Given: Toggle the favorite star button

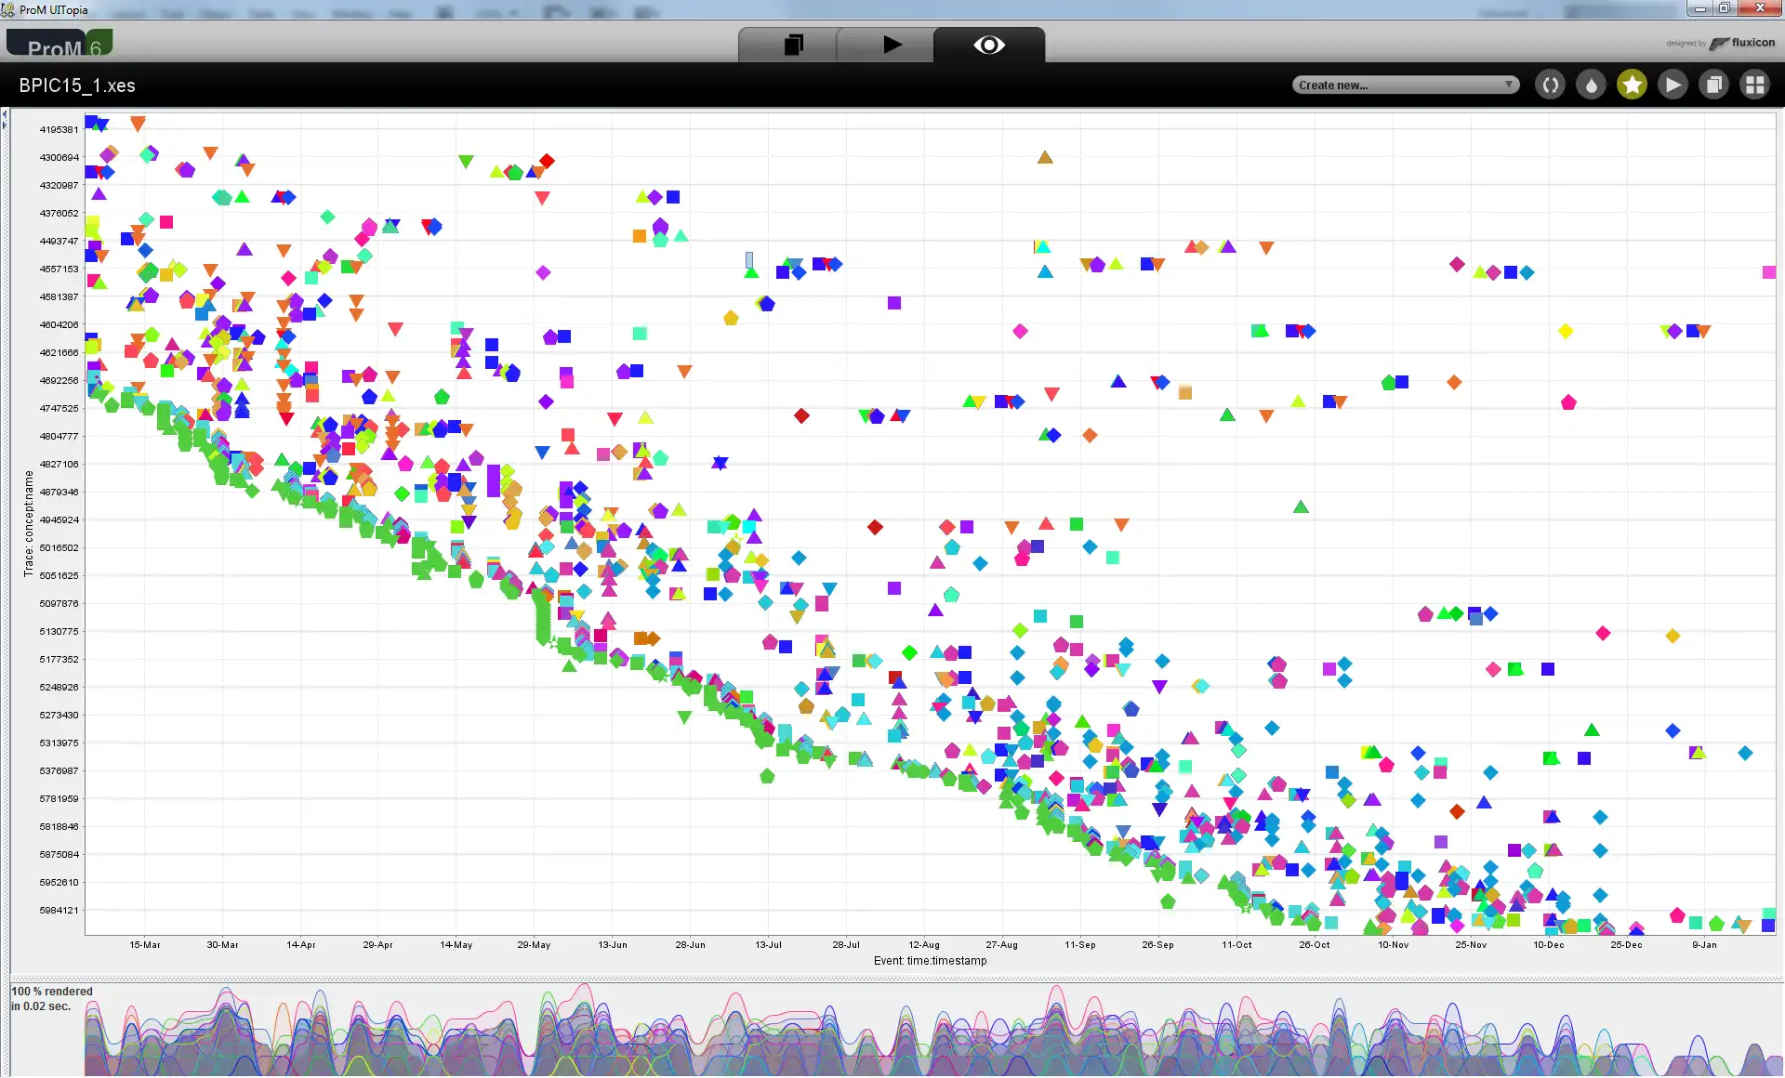Looking at the screenshot, I should [1632, 85].
